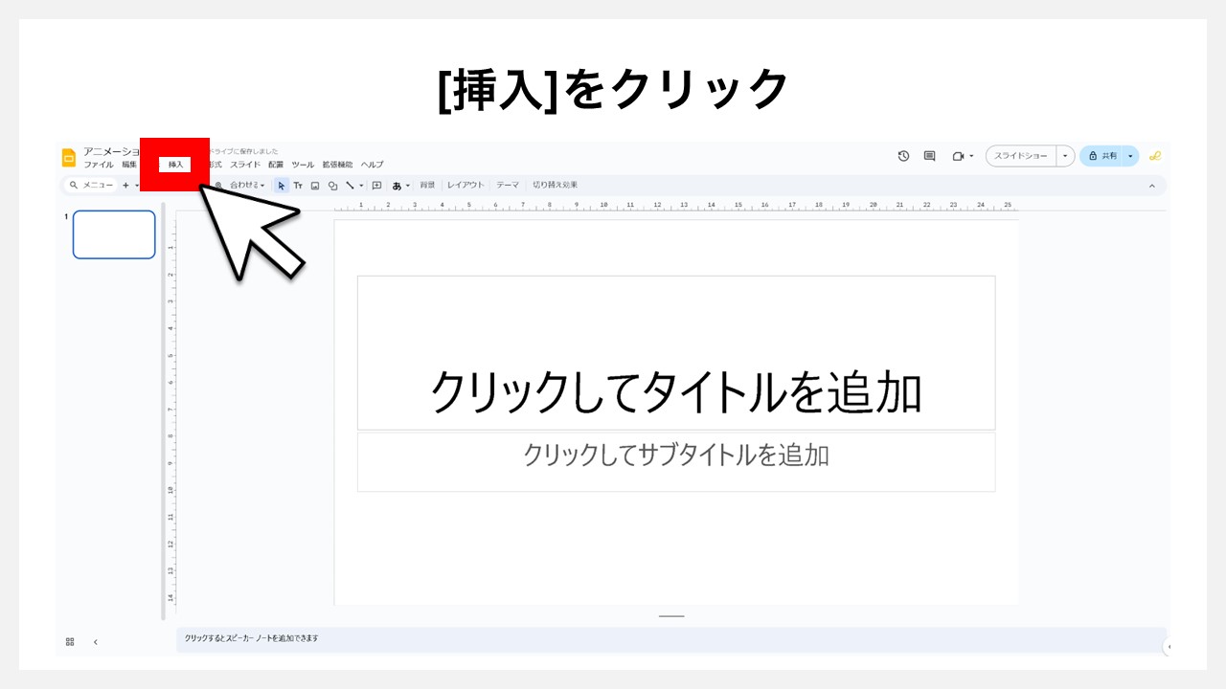Open the スライドショー options dropdown arrow
The image size is (1226, 689).
pos(1065,155)
